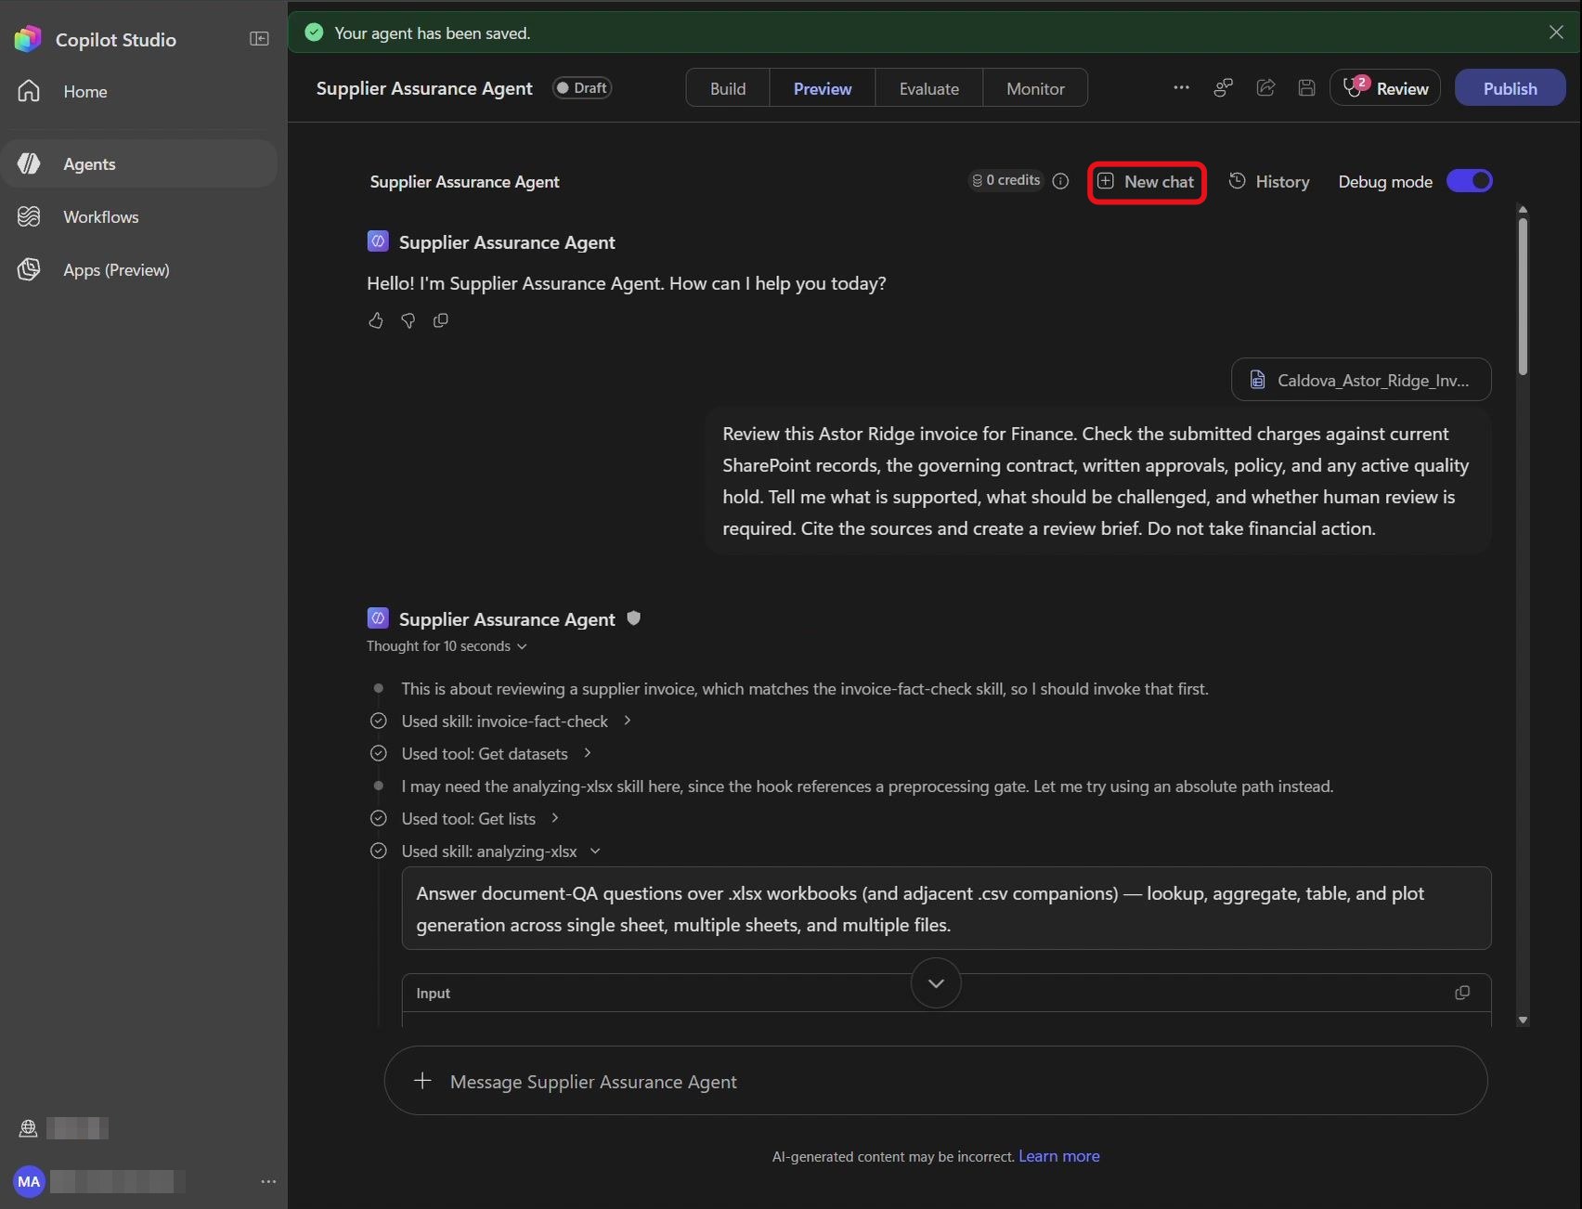Open the three-dots more options menu in header
Viewport: 1582px width, 1209px height.
click(1181, 87)
